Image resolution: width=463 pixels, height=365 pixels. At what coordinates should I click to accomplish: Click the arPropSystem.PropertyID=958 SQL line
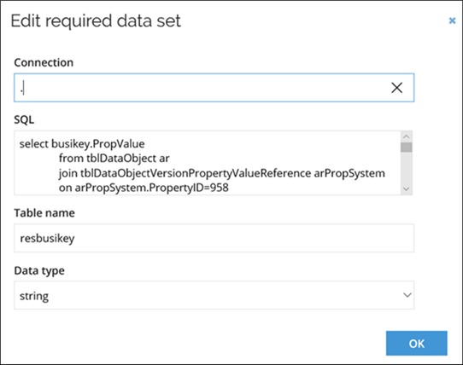pos(144,188)
